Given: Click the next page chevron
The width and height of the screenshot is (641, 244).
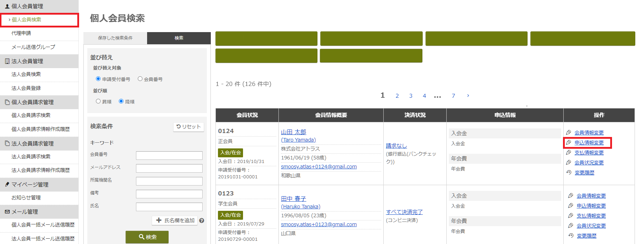Looking at the screenshot, I should 468,96.
